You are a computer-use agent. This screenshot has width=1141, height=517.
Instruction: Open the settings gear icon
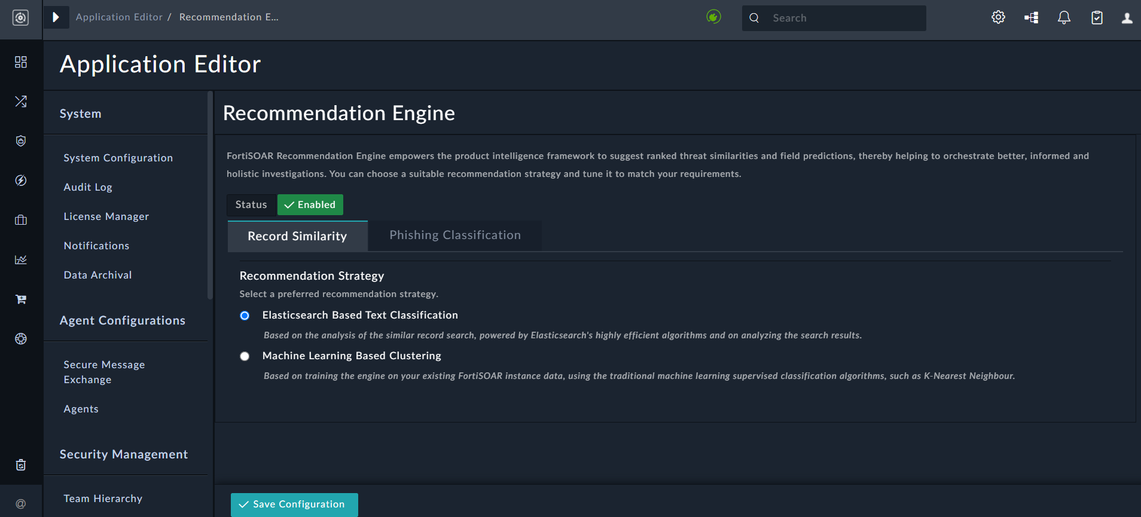click(x=998, y=17)
